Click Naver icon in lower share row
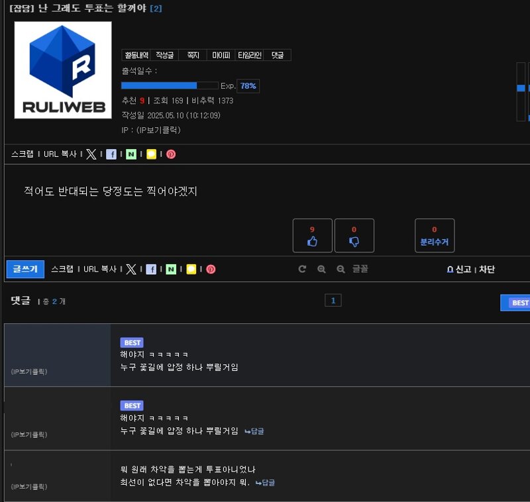Image resolution: width=530 pixels, height=502 pixels. (171, 270)
